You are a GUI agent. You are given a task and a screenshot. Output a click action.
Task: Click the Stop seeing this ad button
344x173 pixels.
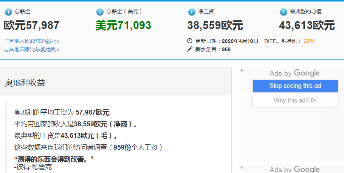(x=295, y=86)
